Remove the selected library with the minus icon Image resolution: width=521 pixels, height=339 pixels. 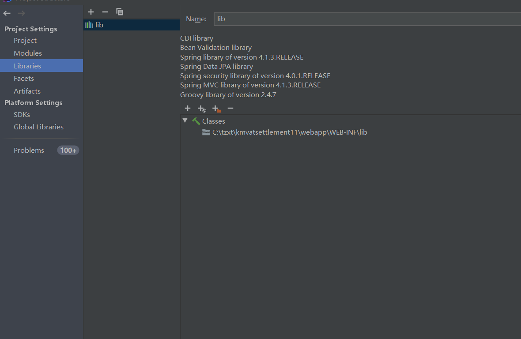[x=105, y=12]
